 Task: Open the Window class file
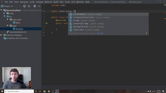tap(18, 29)
